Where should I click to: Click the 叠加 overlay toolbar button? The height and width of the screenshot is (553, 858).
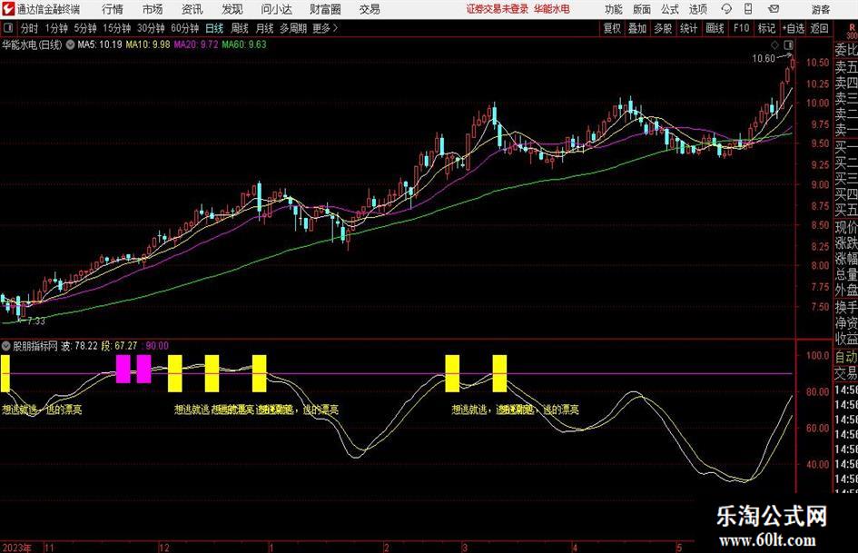click(637, 28)
